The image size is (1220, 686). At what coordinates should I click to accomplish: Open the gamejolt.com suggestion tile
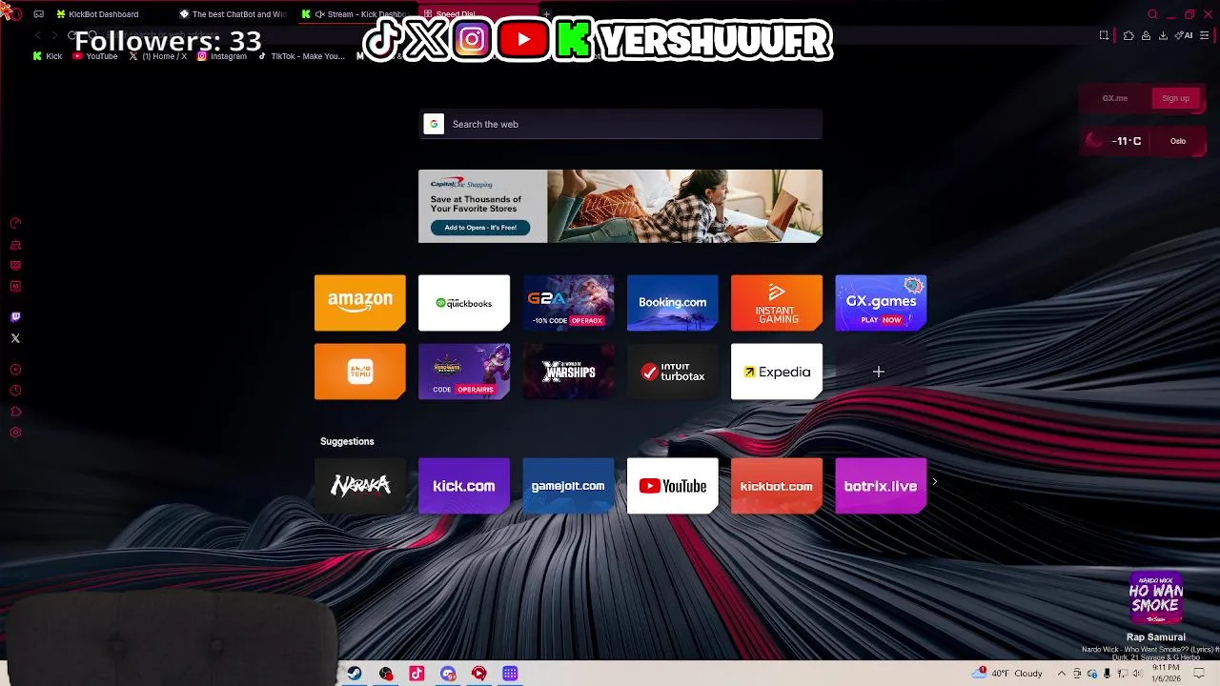pyautogui.click(x=568, y=486)
